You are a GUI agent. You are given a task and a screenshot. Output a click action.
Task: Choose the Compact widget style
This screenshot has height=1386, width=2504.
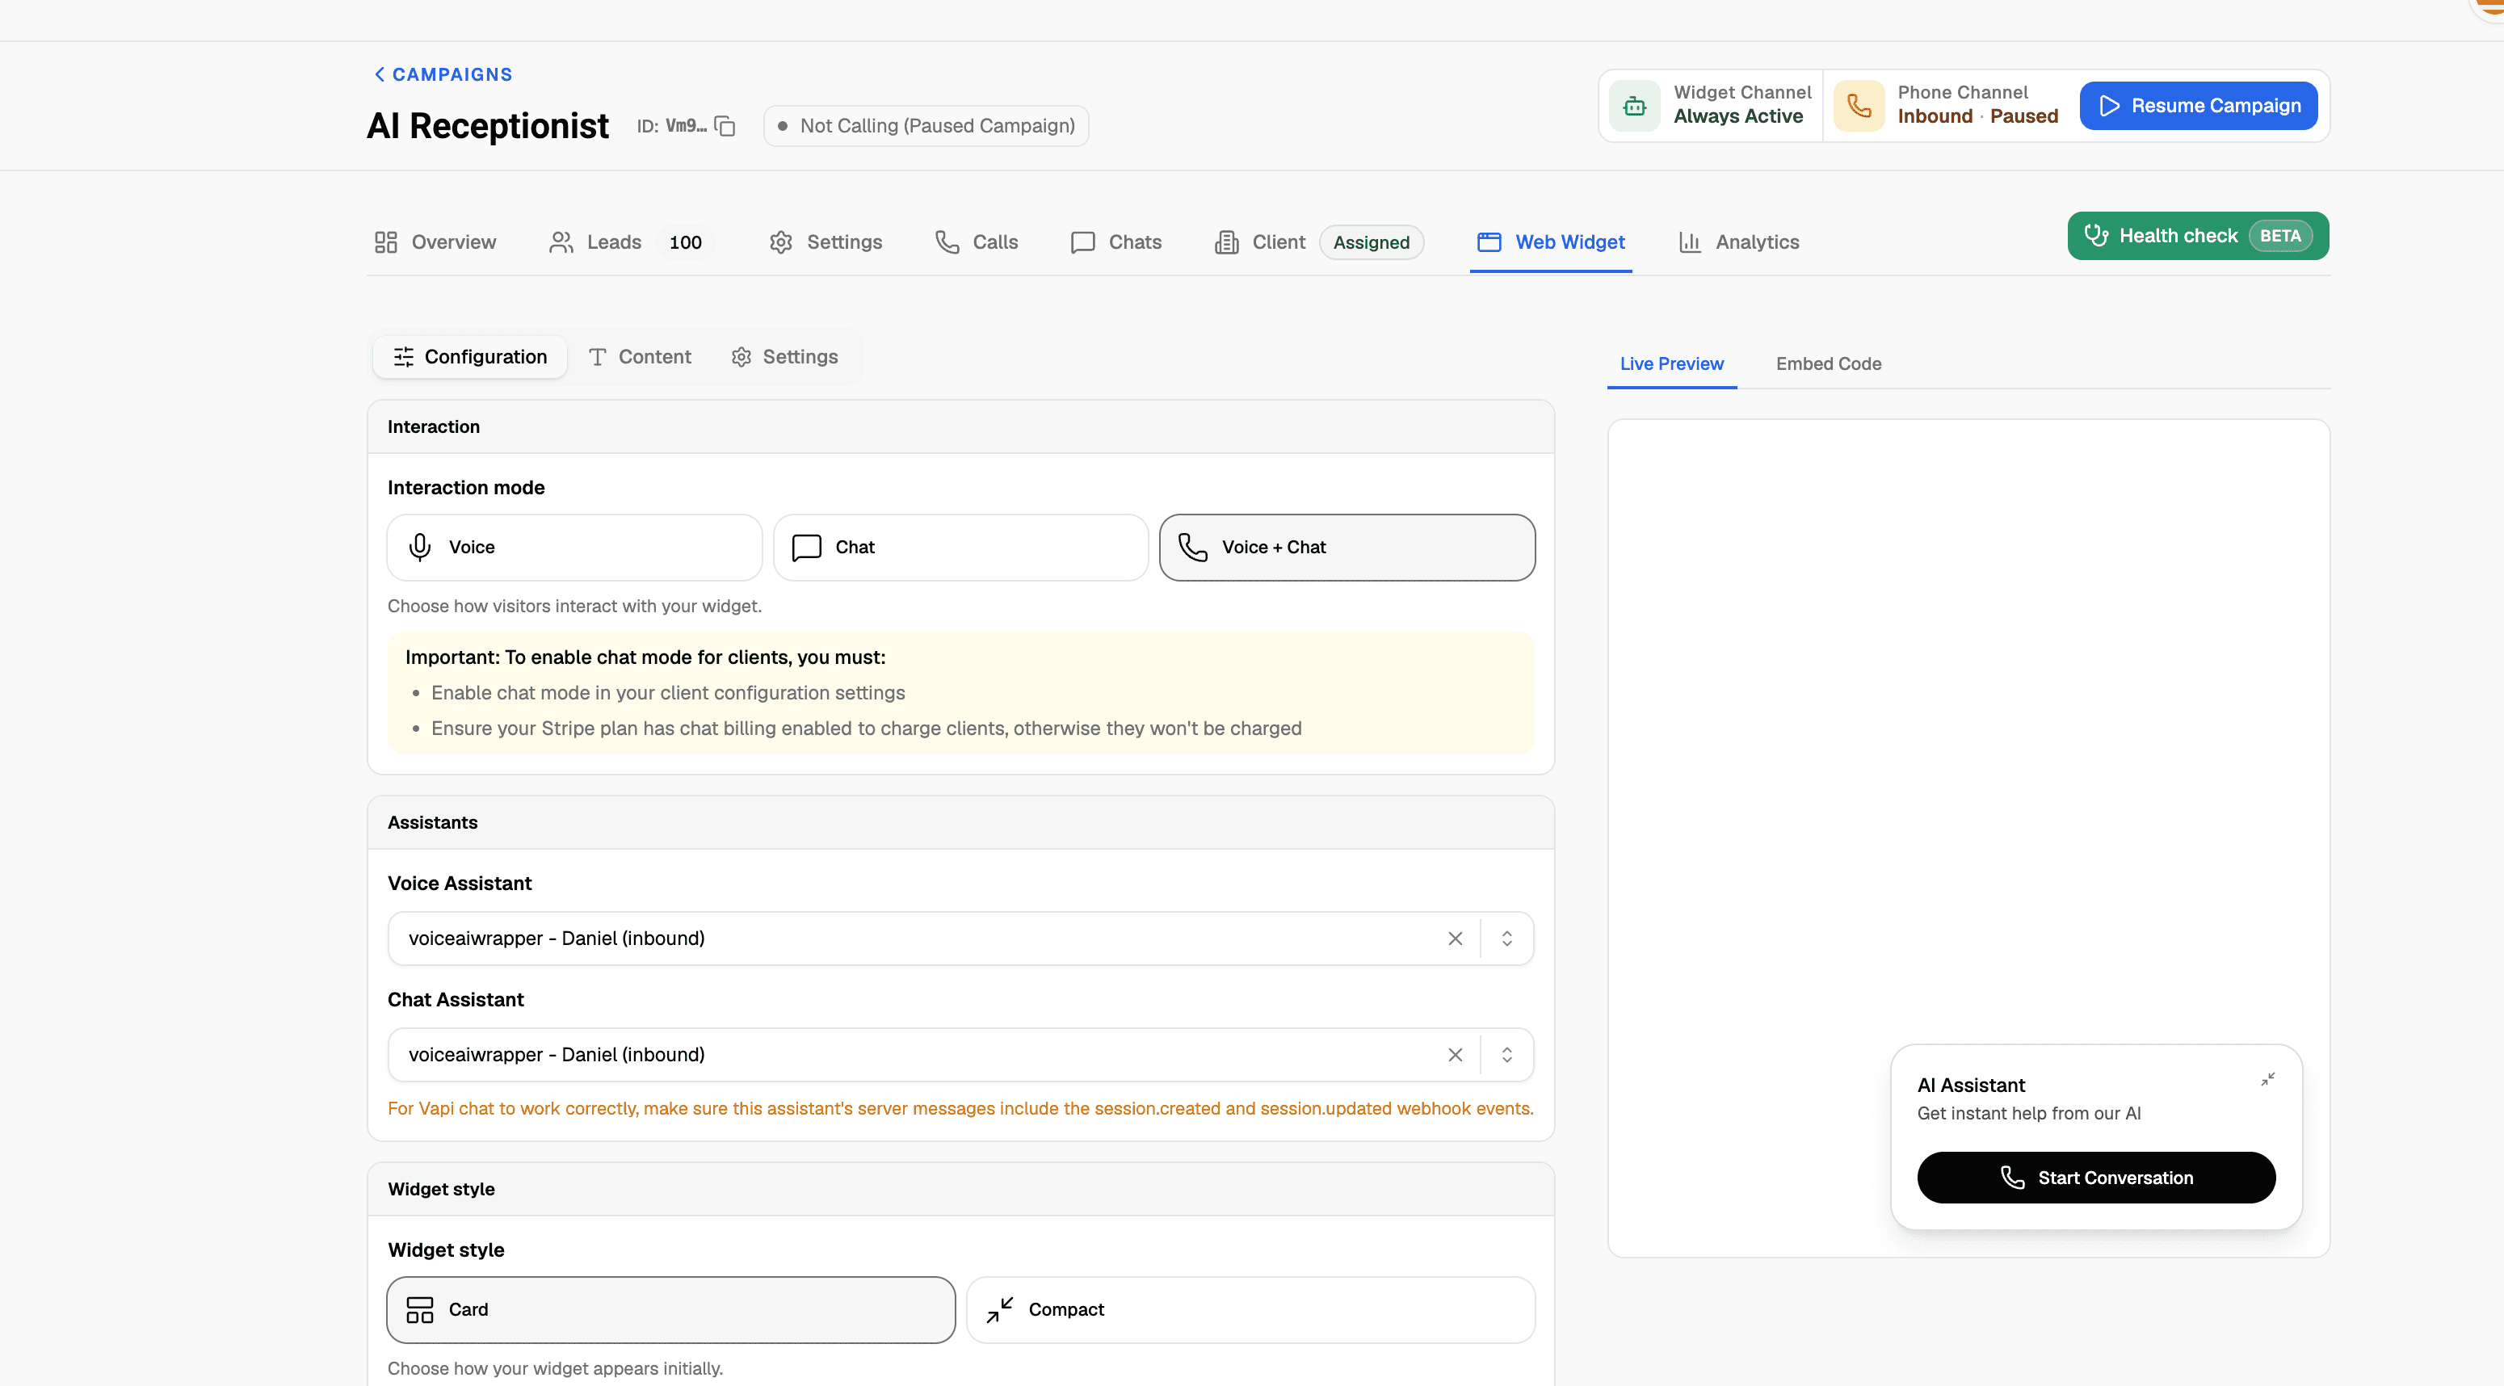(x=1251, y=1309)
